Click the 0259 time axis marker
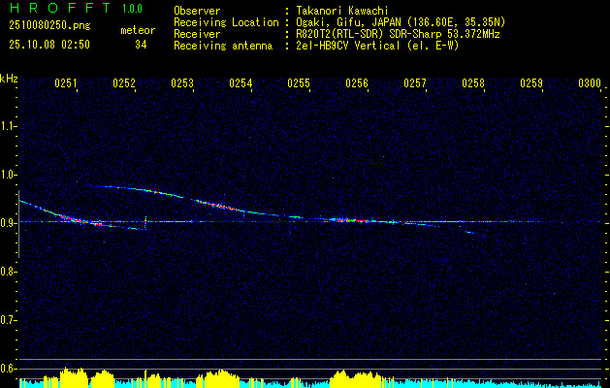 tap(531, 83)
